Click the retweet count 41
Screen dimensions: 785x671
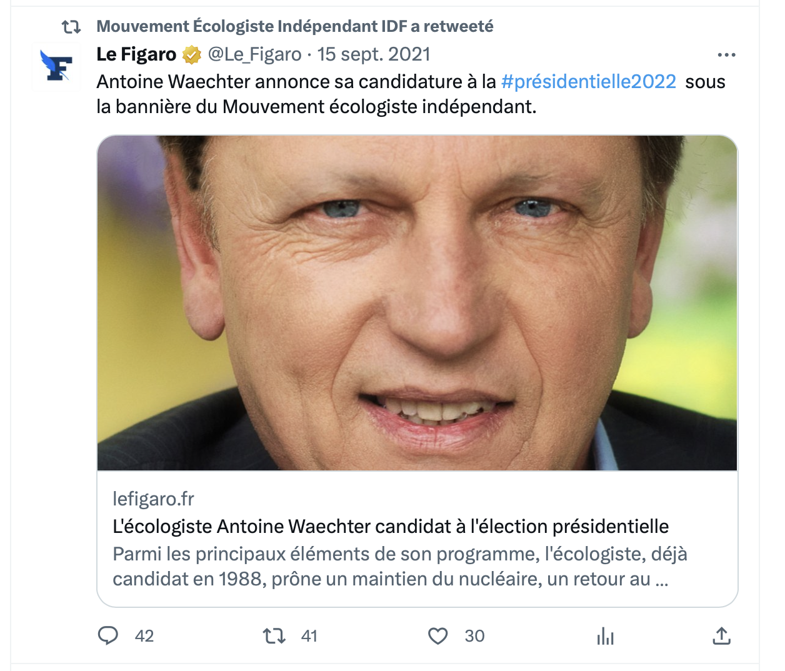tap(309, 636)
